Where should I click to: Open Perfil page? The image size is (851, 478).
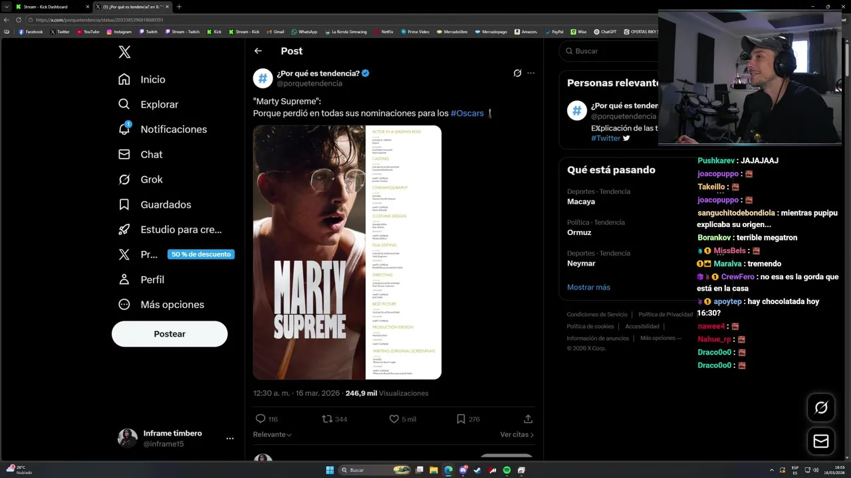pyautogui.click(x=141, y=279)
